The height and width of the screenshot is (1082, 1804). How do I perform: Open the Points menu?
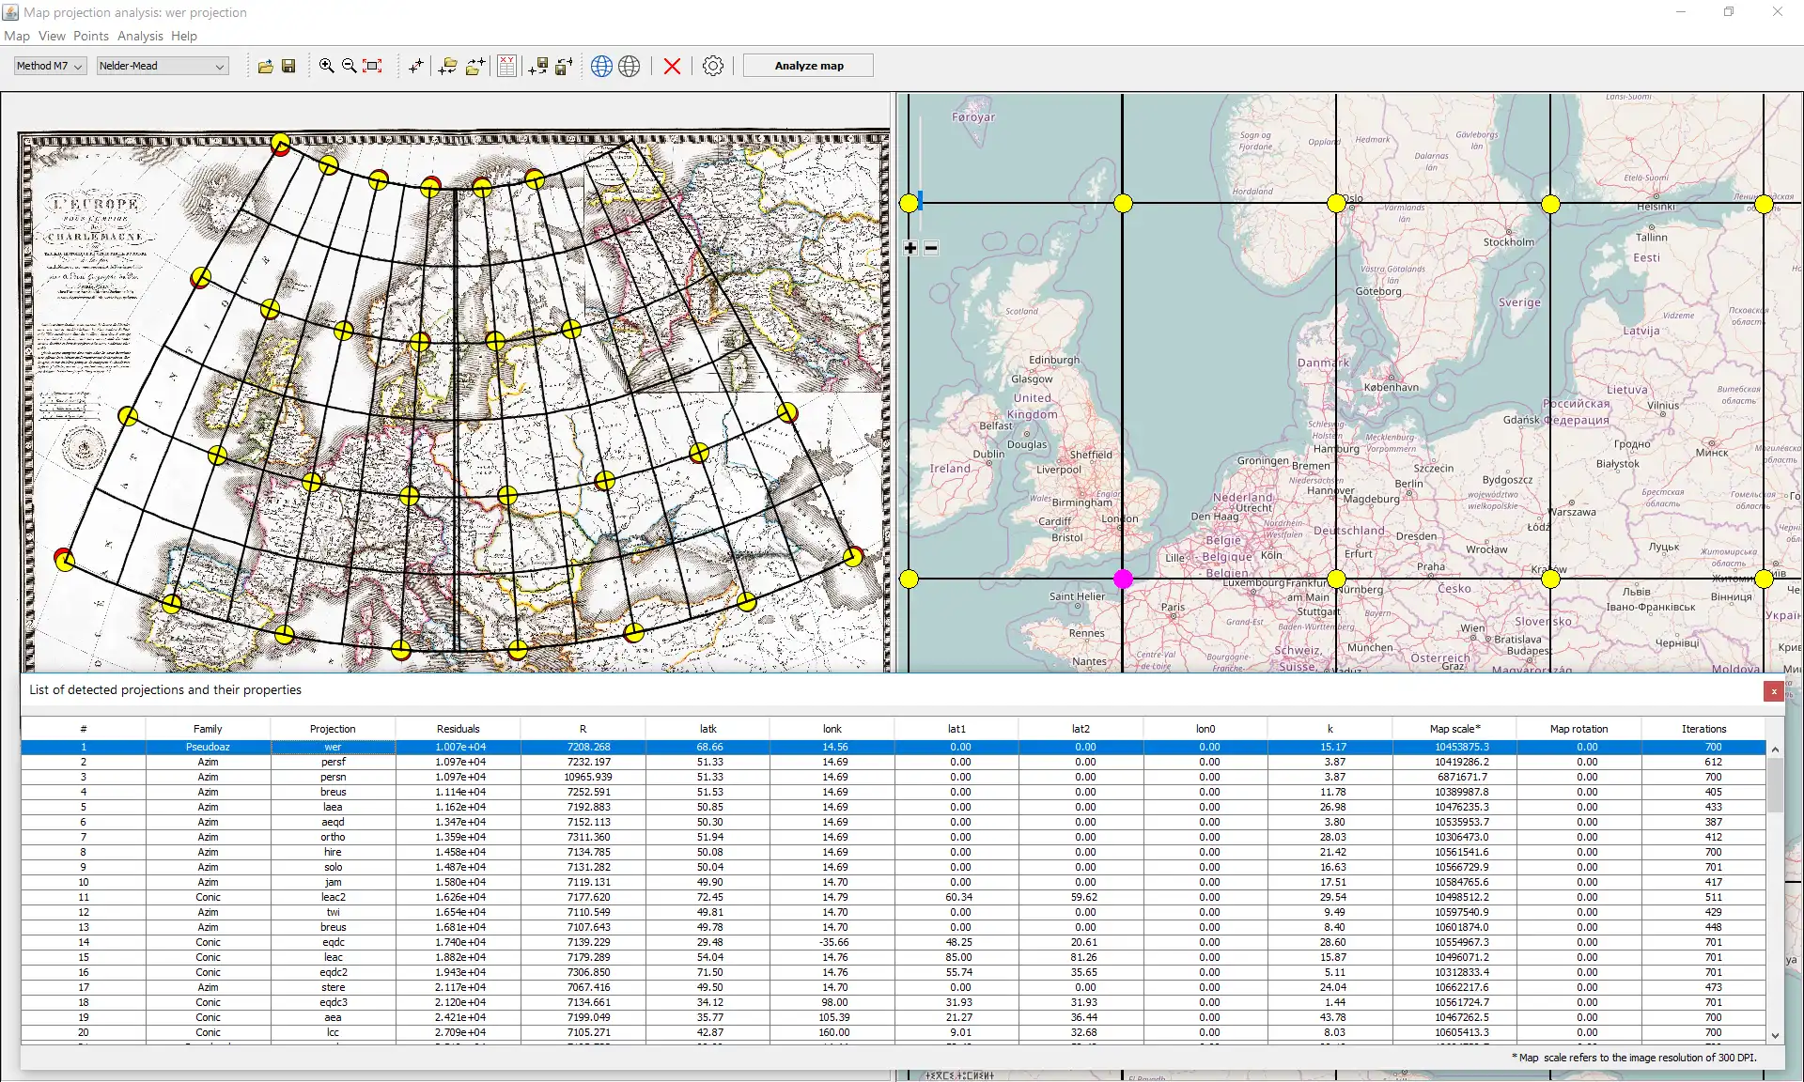[x=90, y=36]
